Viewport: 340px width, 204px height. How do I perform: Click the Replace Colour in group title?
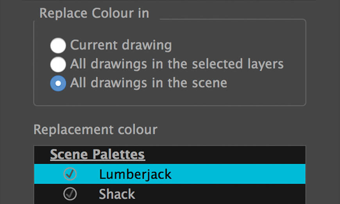click(94, 13)
